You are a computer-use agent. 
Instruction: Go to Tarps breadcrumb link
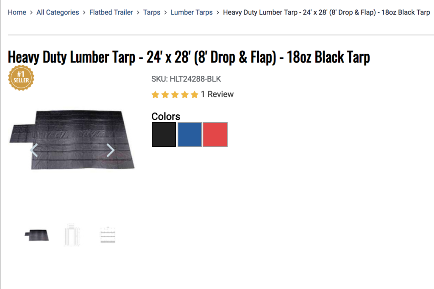152,12
